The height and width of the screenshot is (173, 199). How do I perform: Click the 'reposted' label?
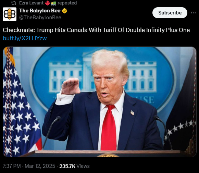coord(67,3)
